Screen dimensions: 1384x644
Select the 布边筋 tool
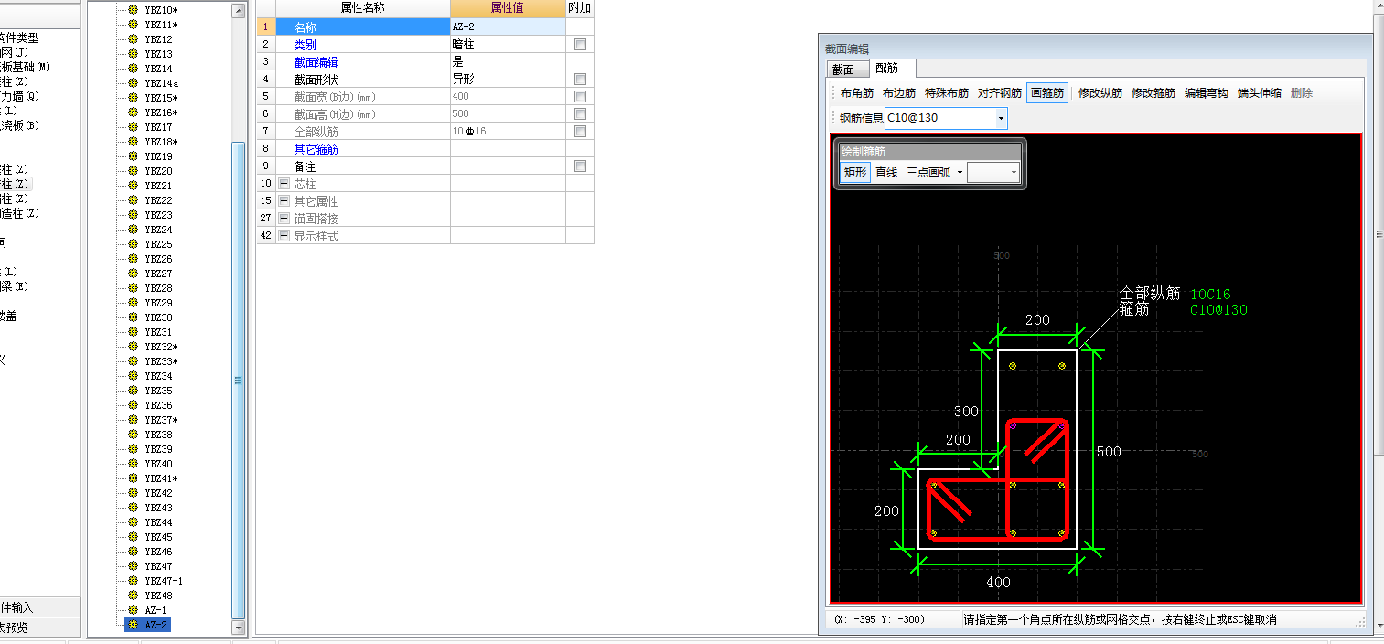(x=899, y=92)
